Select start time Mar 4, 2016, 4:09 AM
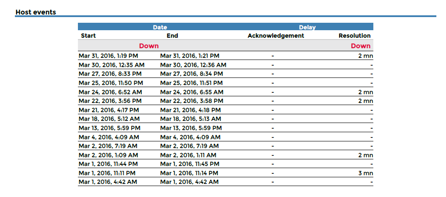The height and width of the screenshot is (197, 446). coord(107,137)
